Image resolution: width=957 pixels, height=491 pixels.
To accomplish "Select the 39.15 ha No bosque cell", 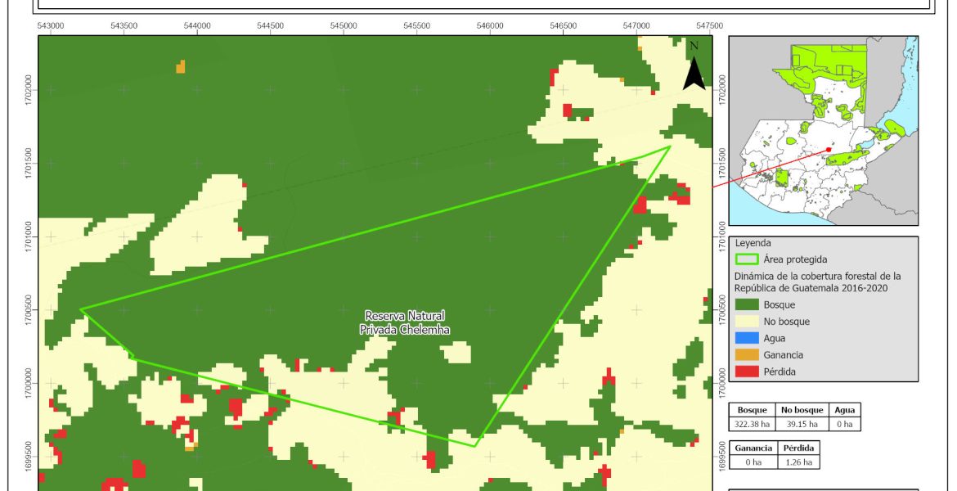I will pyautogui.click(x=800, y=424).
